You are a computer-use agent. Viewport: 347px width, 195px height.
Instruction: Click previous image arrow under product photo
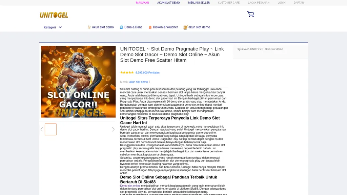[42, 129]
